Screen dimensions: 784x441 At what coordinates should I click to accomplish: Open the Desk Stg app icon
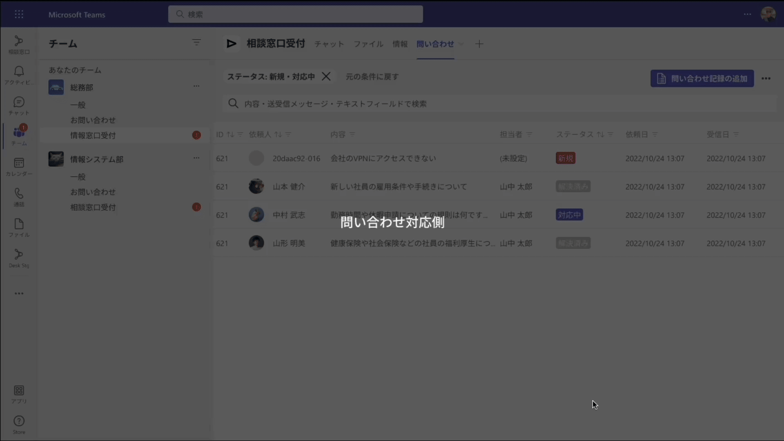[19, 258]
